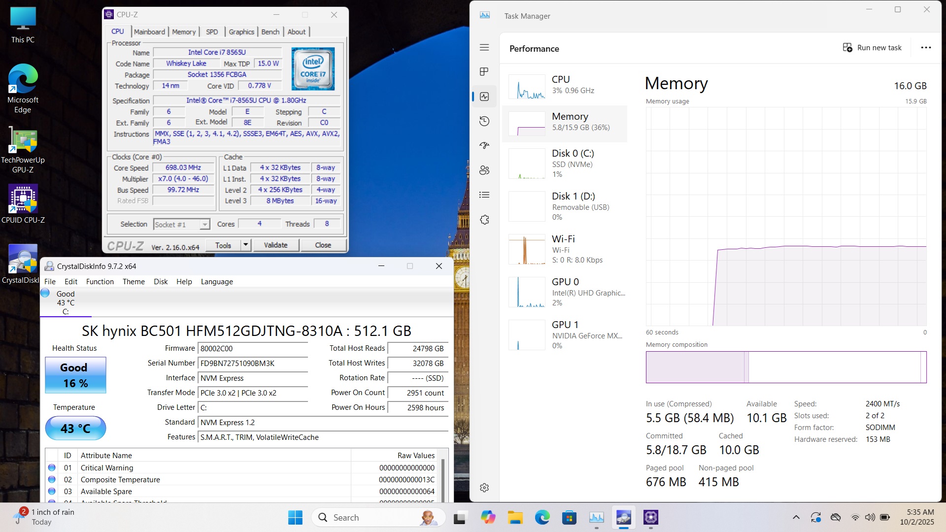The width and height of the screenshot is (946, 532).
Task: Switch to the Mainboard tab in CPU-Z
Action: point(149,32)
